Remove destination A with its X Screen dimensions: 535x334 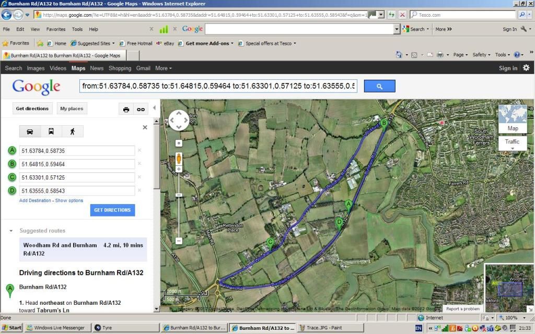point(139,150)
